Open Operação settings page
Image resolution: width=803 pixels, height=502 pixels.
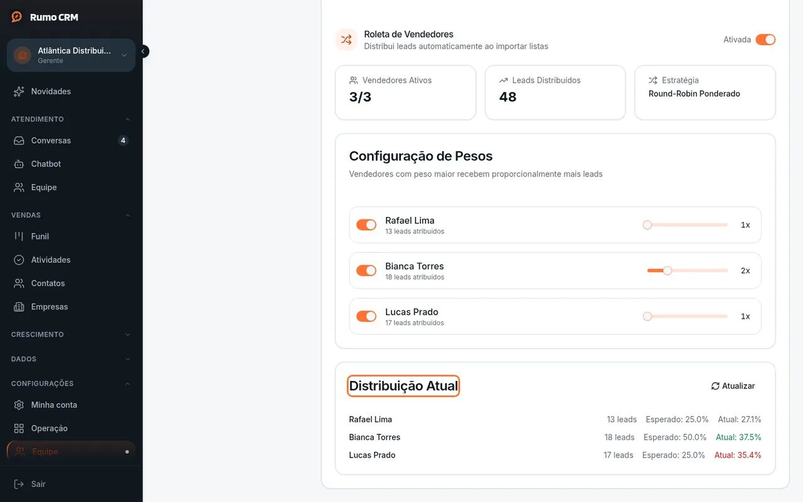[x=71, y=428]
